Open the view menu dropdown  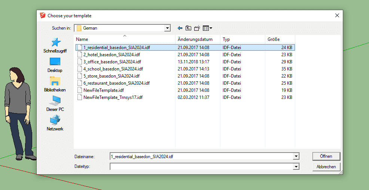207,28
